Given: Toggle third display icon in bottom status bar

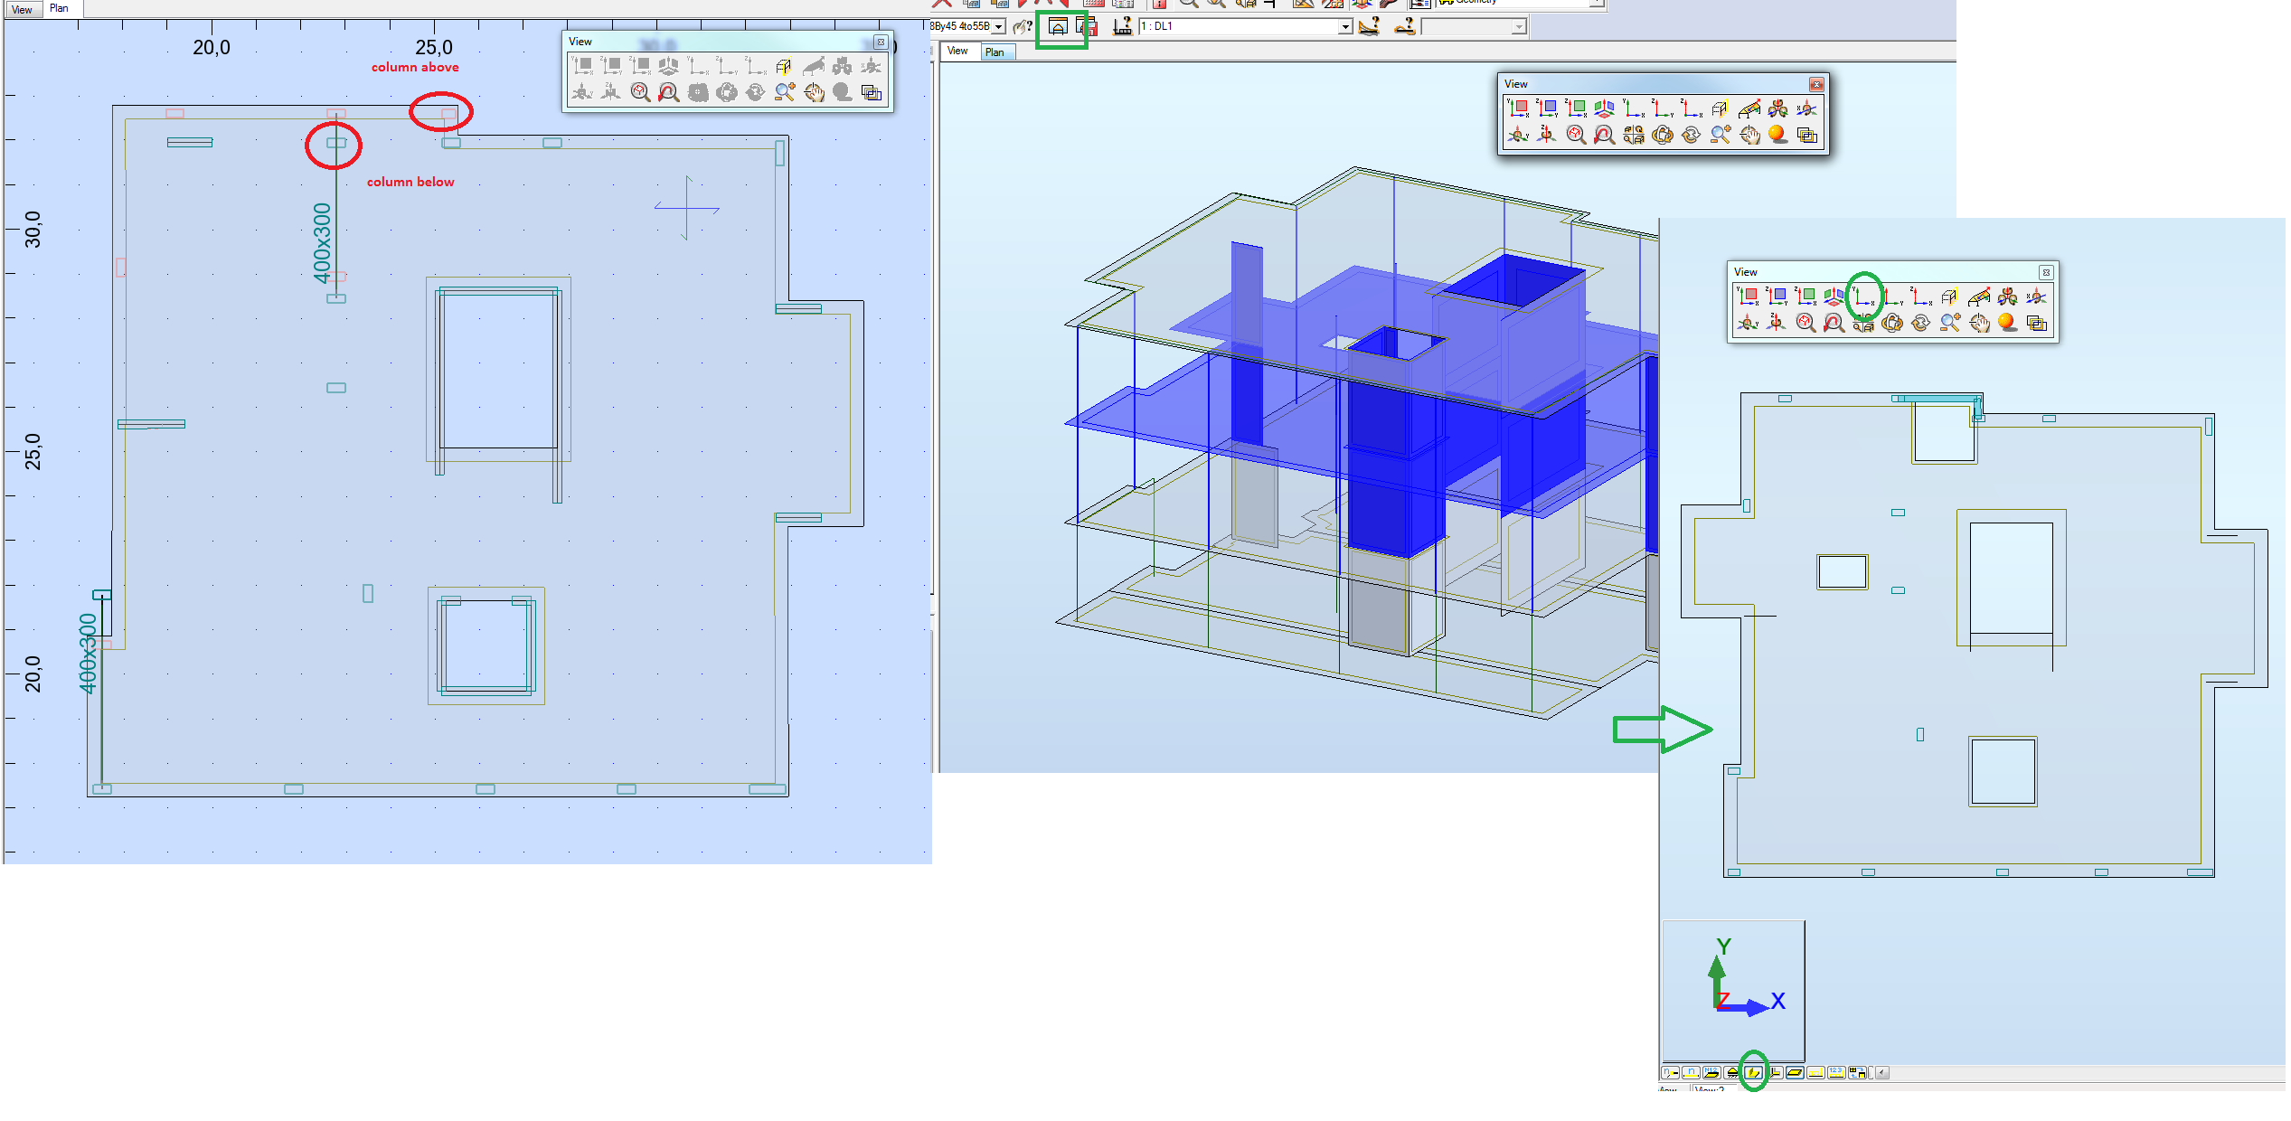Looking at the screenshot, I should pyautogui.click(x=1712, y=1073).
